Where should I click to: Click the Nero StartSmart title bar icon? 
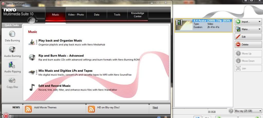[x=3, y=4]
